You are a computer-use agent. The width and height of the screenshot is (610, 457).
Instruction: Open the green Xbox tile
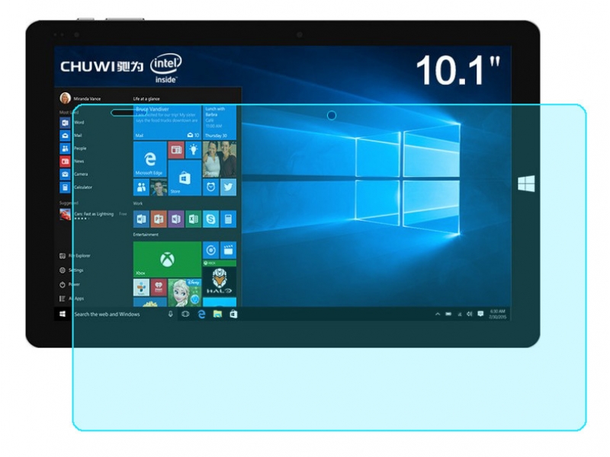click(x=167, y=259)
